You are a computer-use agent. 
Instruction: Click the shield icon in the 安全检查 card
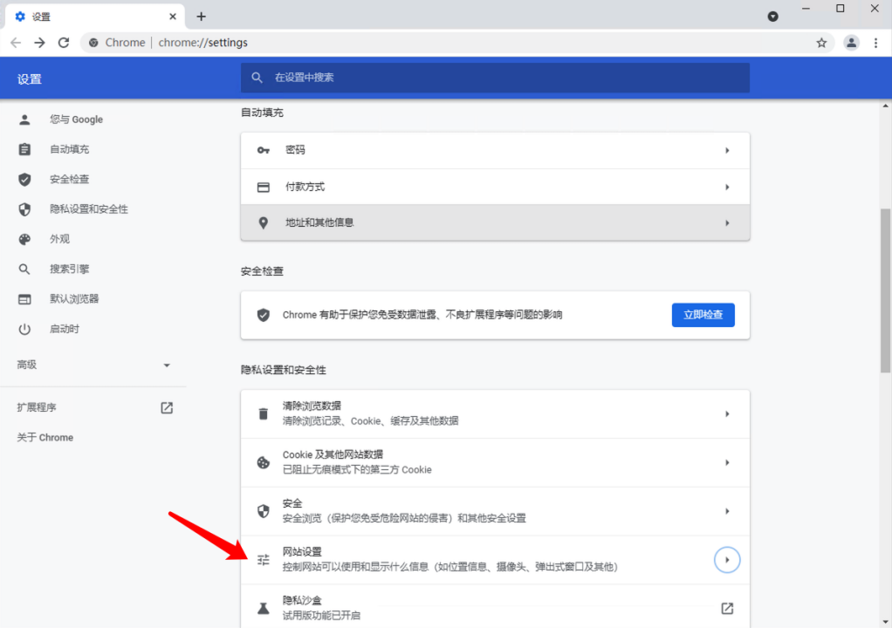263,315
